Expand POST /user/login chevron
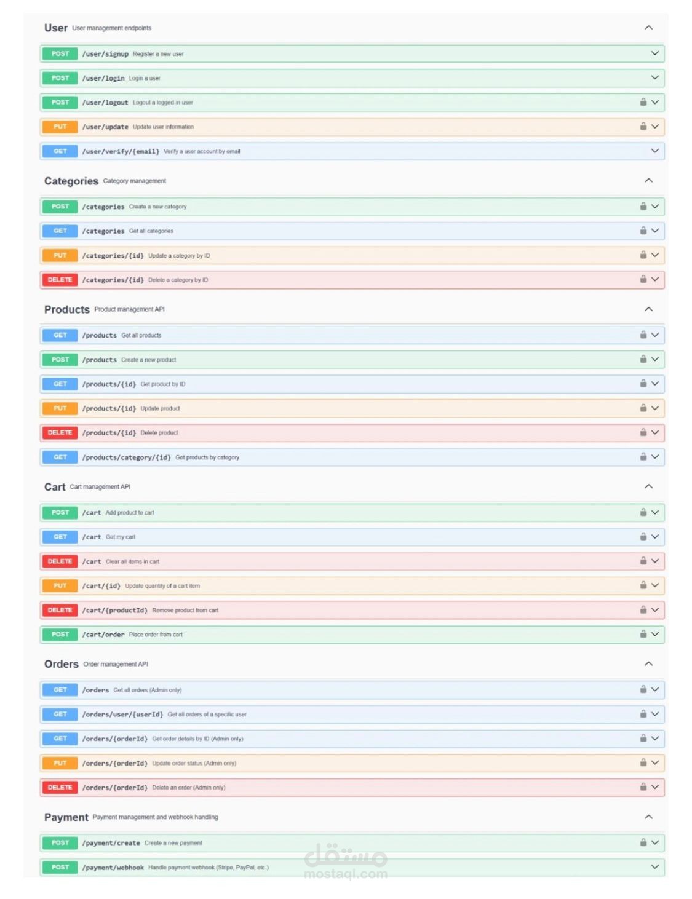Screen dimensions: 692x899 pyautogui.click(x=655, y=77)
